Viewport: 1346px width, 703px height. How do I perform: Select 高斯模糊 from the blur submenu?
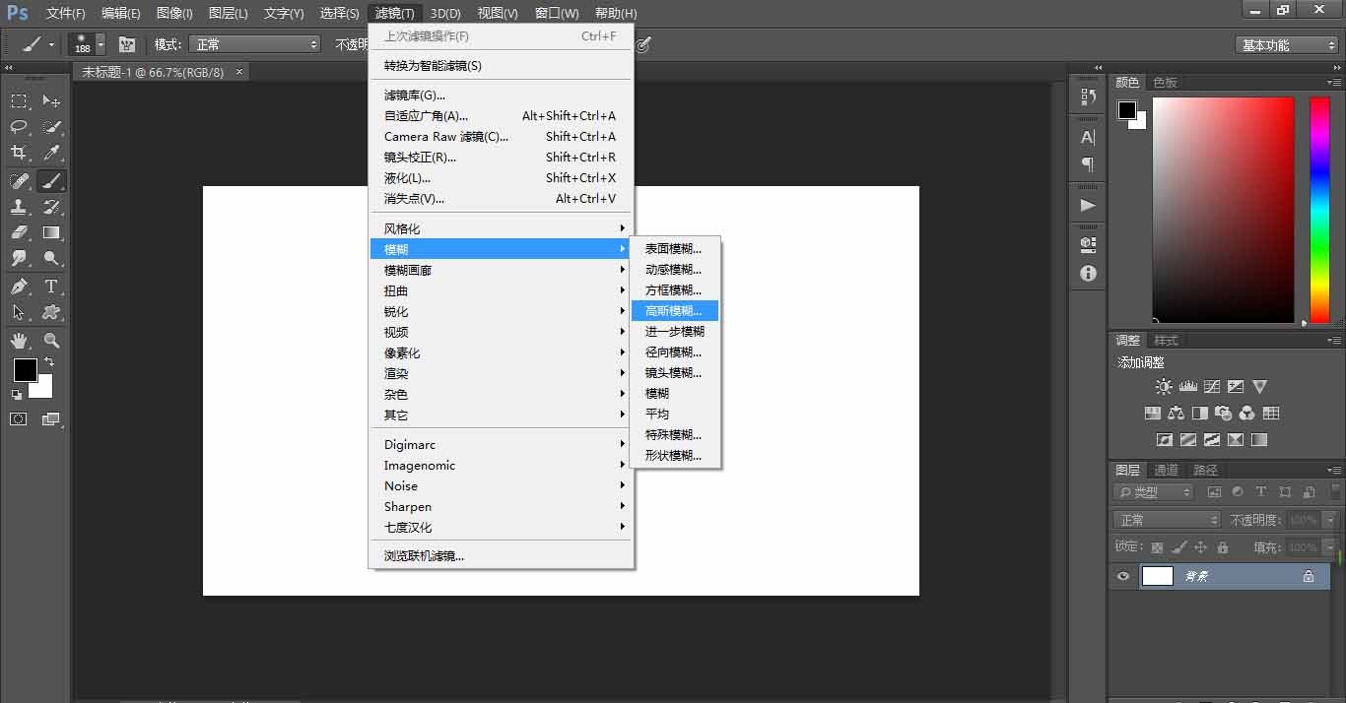pyautogui.click(x=673, y=310)
